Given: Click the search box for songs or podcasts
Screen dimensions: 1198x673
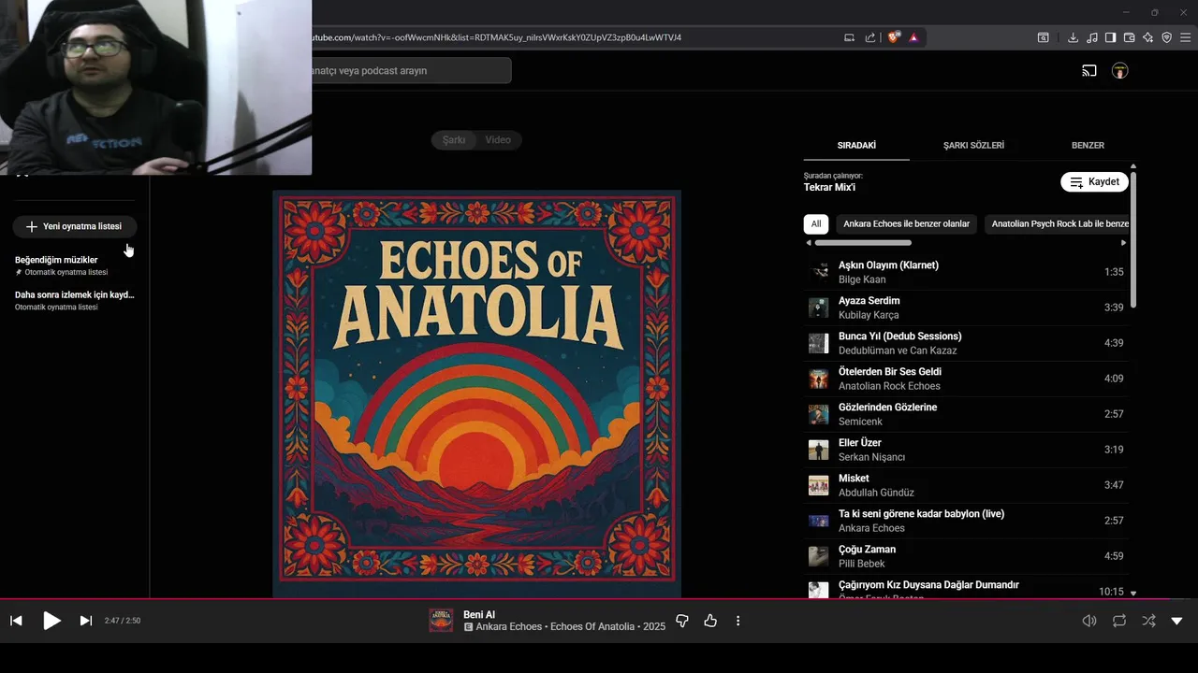Looking at the screenshot, I should click(x=411, y=70).
